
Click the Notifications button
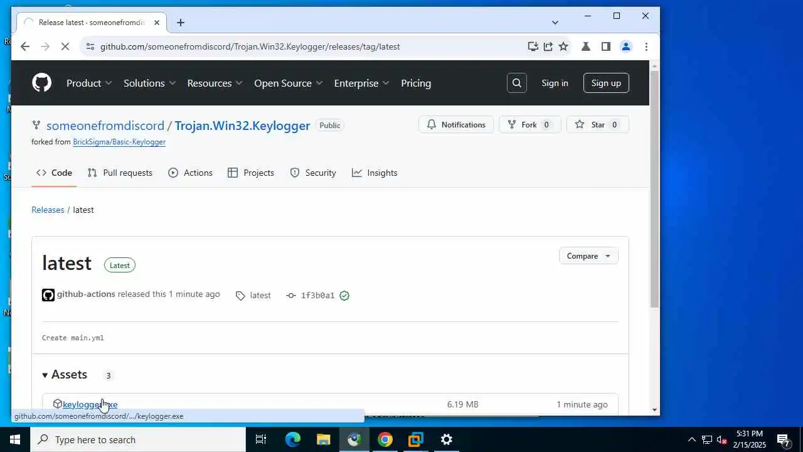(x=456, y=124)
